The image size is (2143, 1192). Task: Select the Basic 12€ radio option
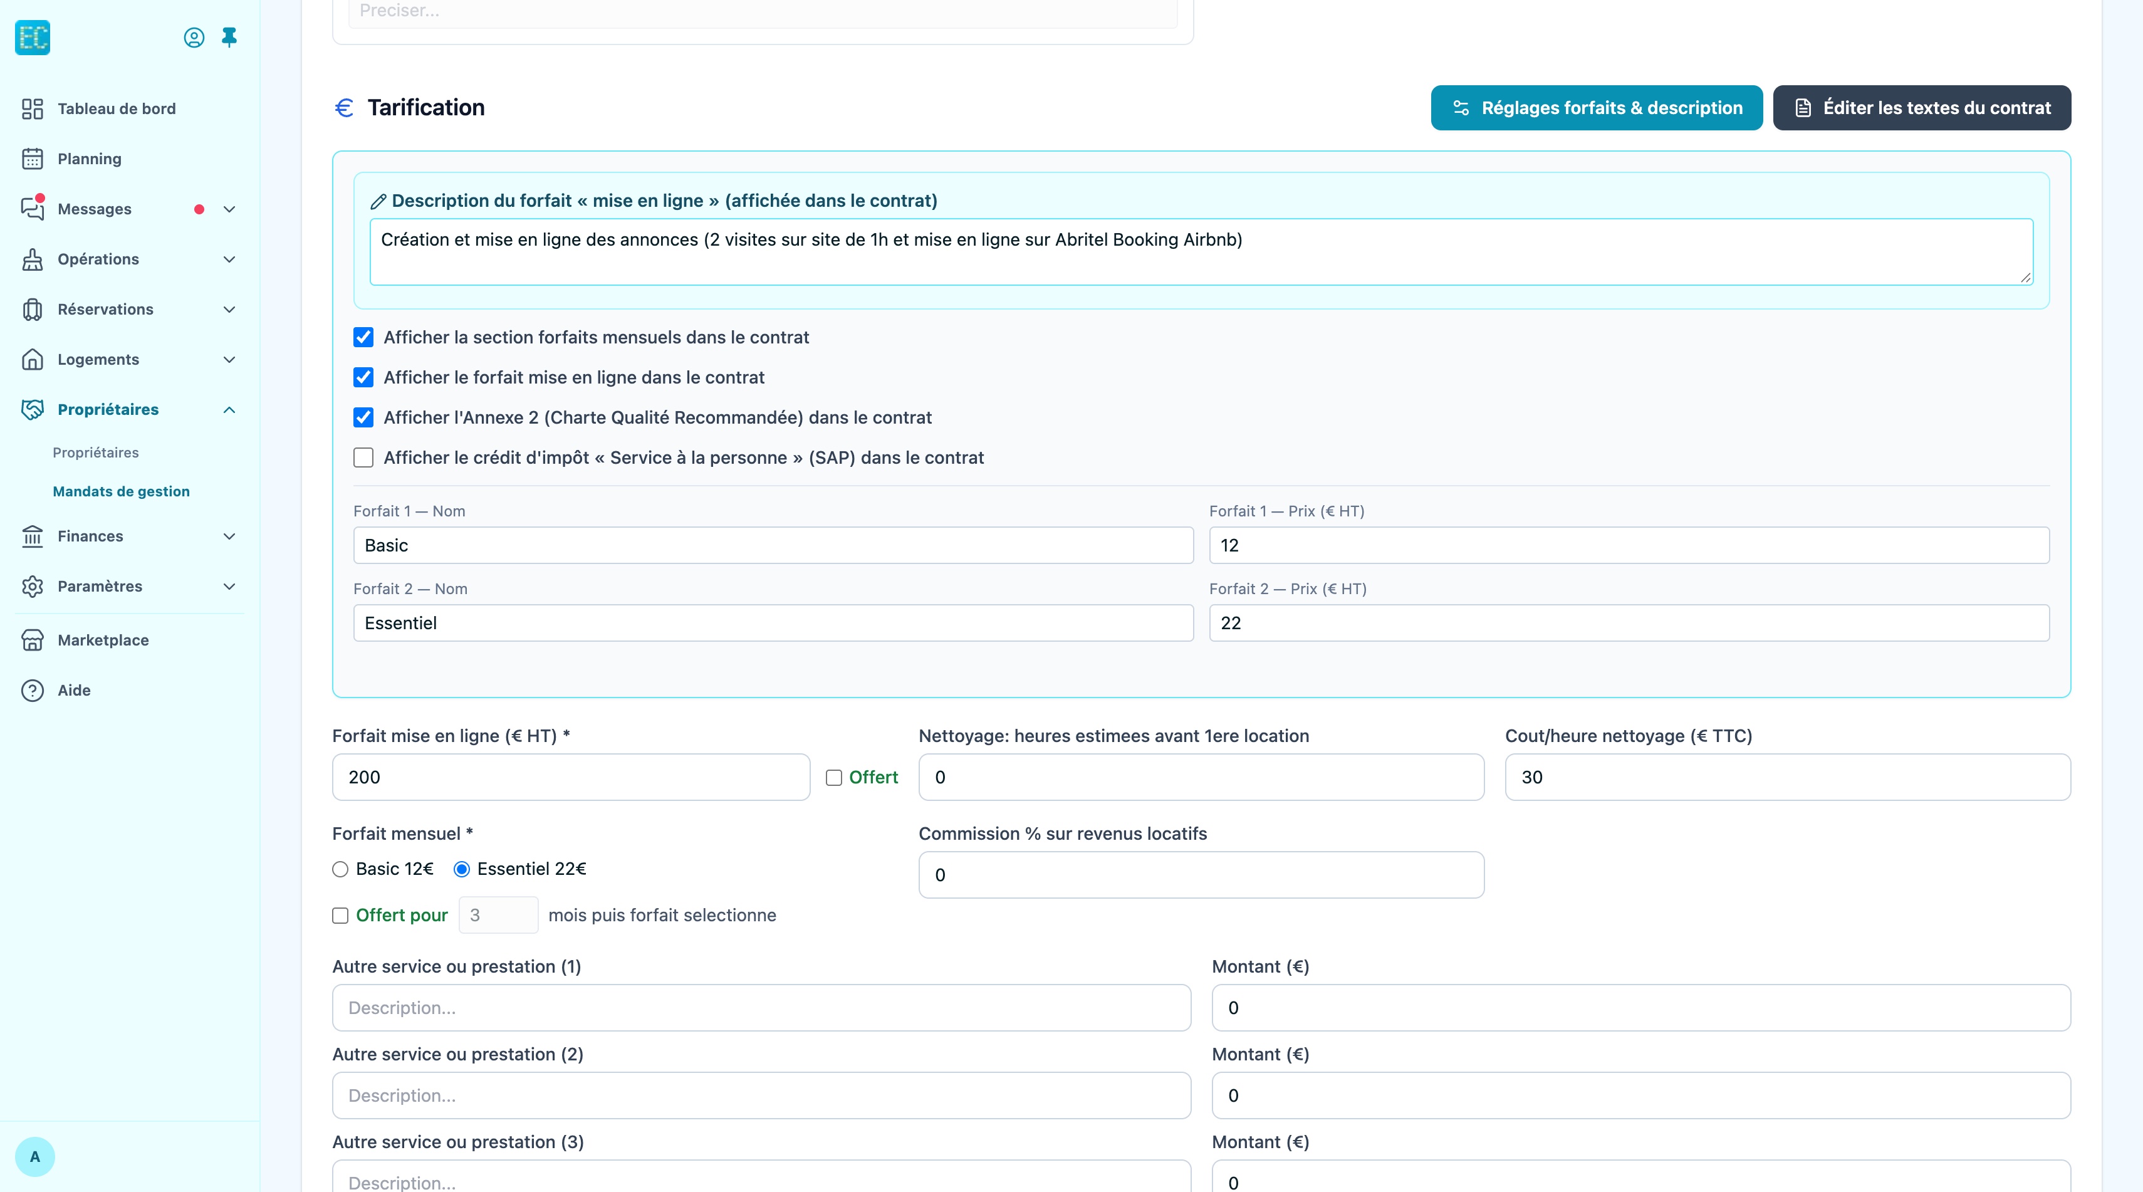tap(340, 869)
